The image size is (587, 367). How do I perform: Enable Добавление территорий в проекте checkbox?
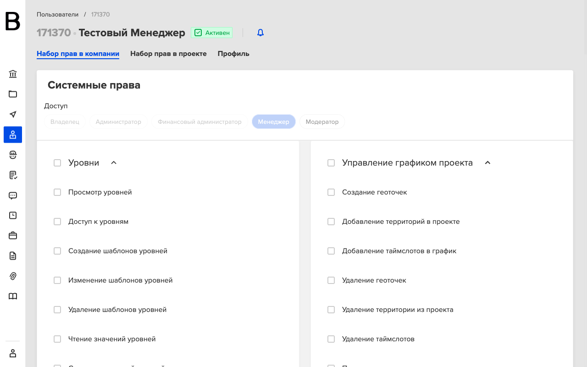(331, 222)
